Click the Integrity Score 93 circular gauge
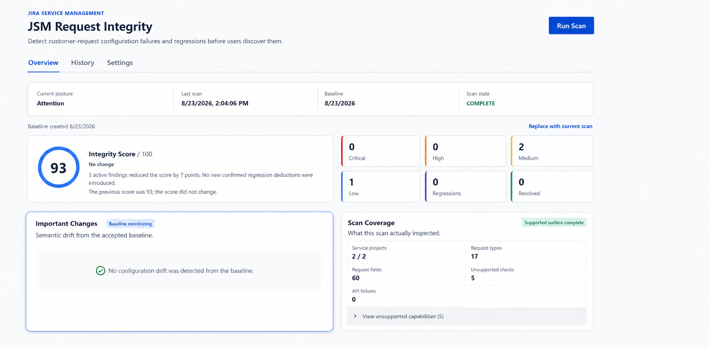Viewport: 709px width, 347px height. tap(59, 167)
